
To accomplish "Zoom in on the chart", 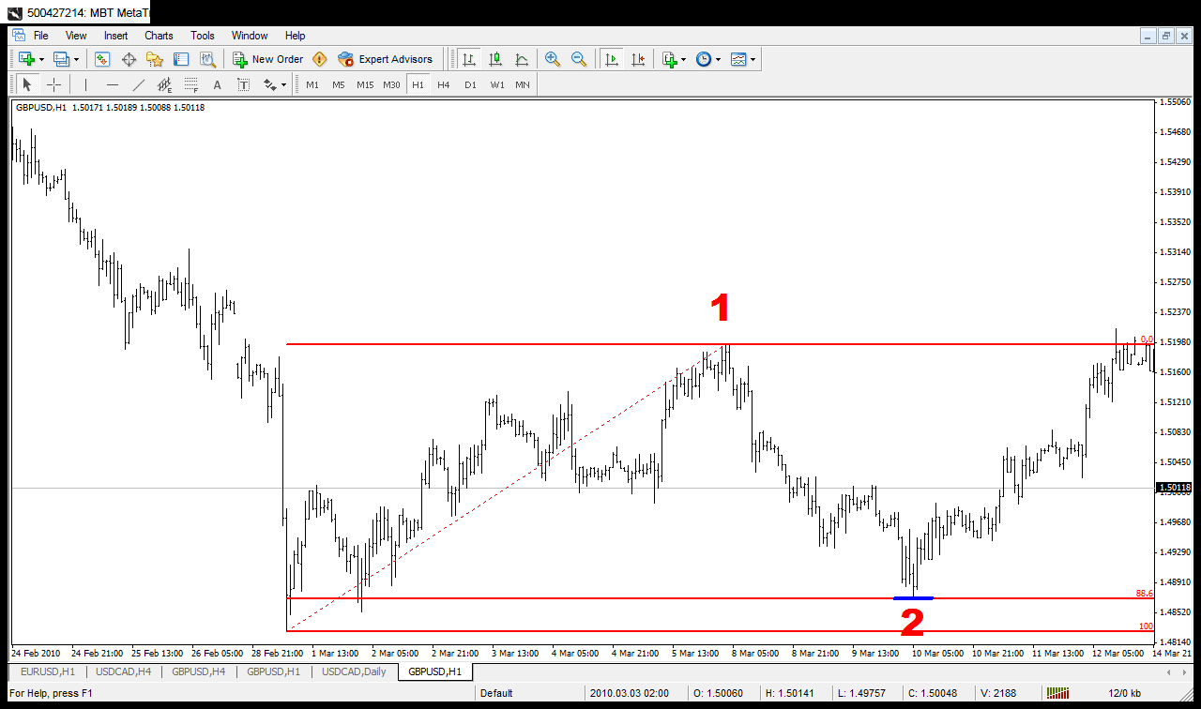I will point(553,59).
